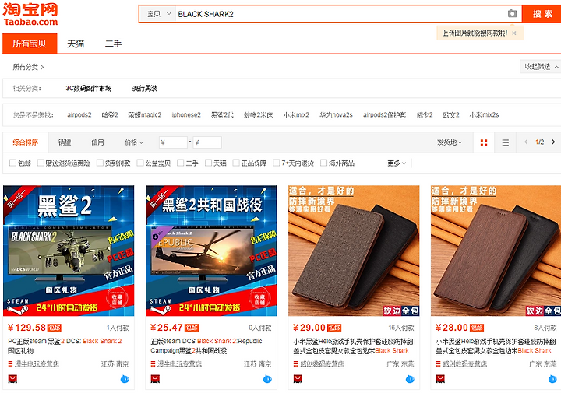Click shop icon beside ¥29.00 item store name

coord(295,364)
